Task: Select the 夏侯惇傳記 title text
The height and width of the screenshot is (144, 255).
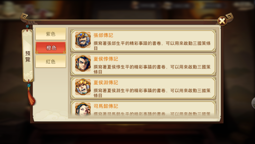Action: click(106, 59)
